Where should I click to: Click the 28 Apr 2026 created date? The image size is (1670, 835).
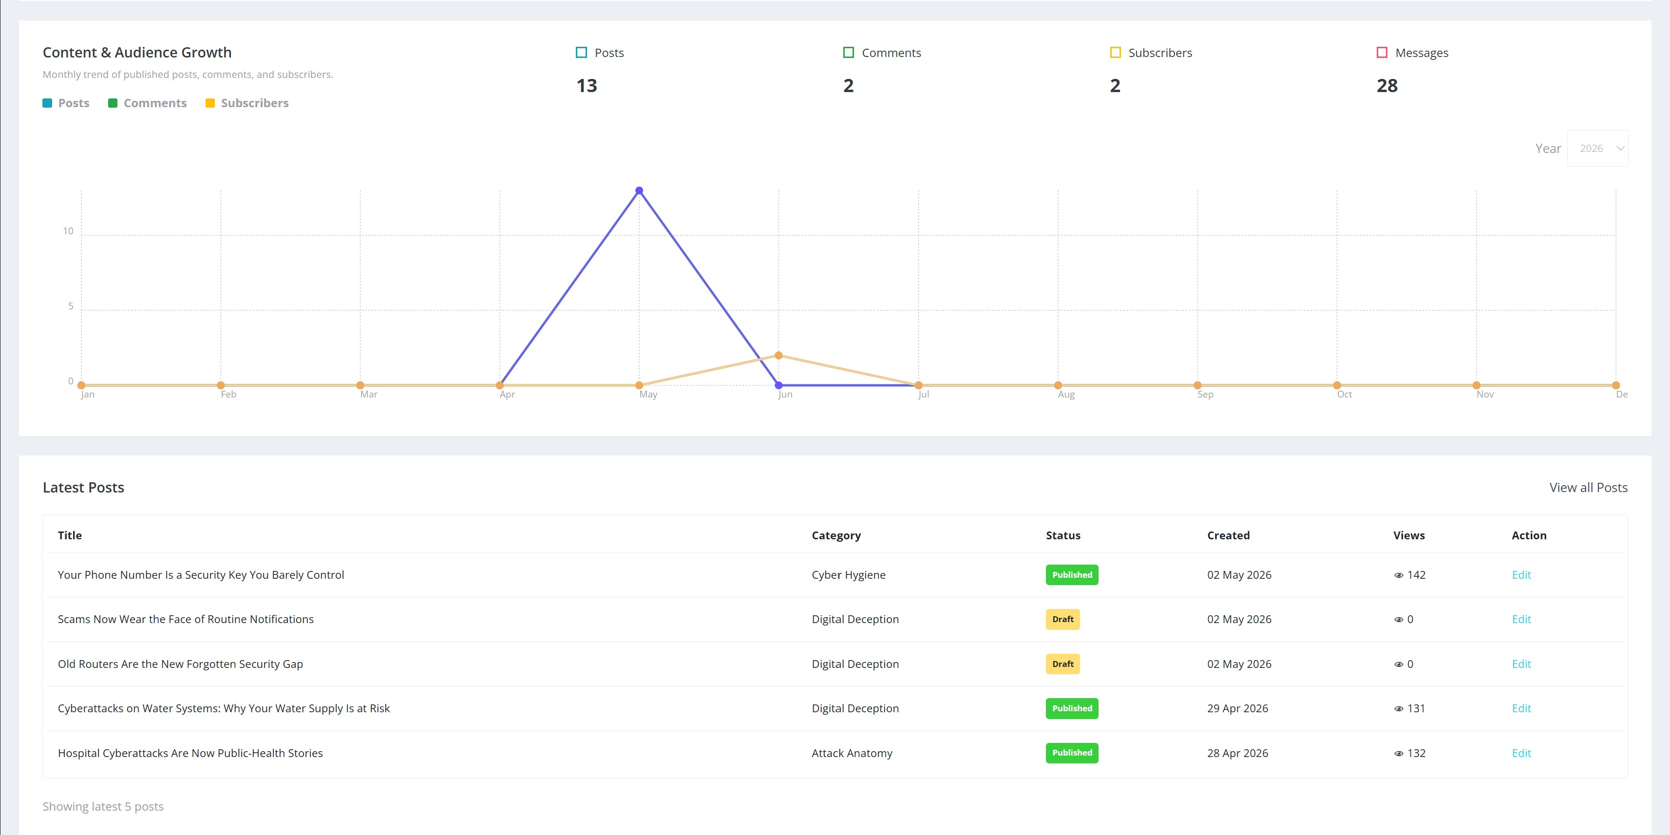pyautogui.click(x=1237, y=753)
